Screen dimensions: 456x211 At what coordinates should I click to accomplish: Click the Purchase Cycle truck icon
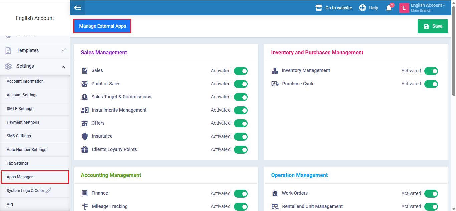[x=275, y=84]
